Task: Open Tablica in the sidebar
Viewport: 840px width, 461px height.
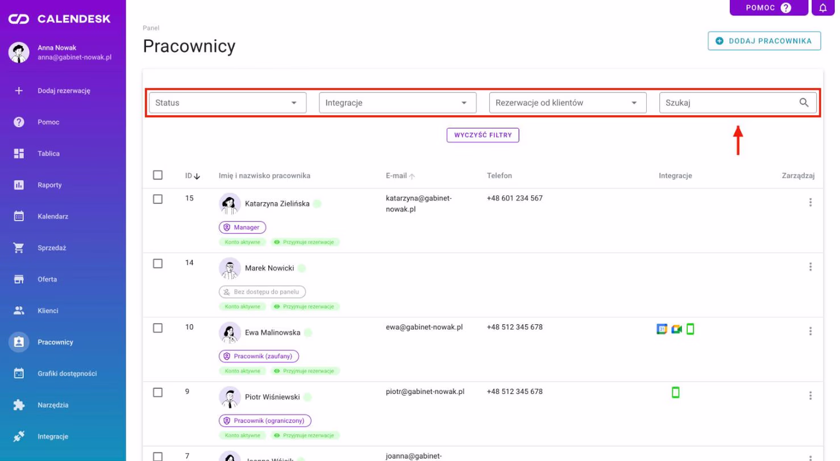Action: pos(63,153)
